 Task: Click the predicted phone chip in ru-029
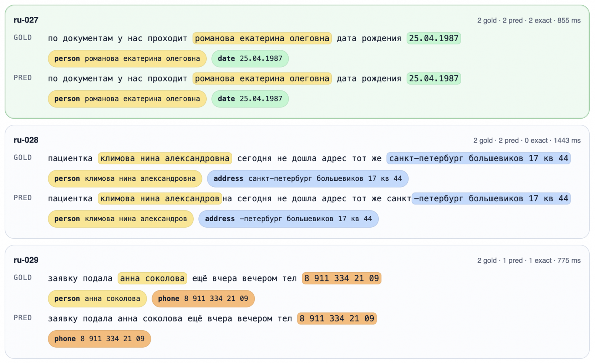[99, 339]
